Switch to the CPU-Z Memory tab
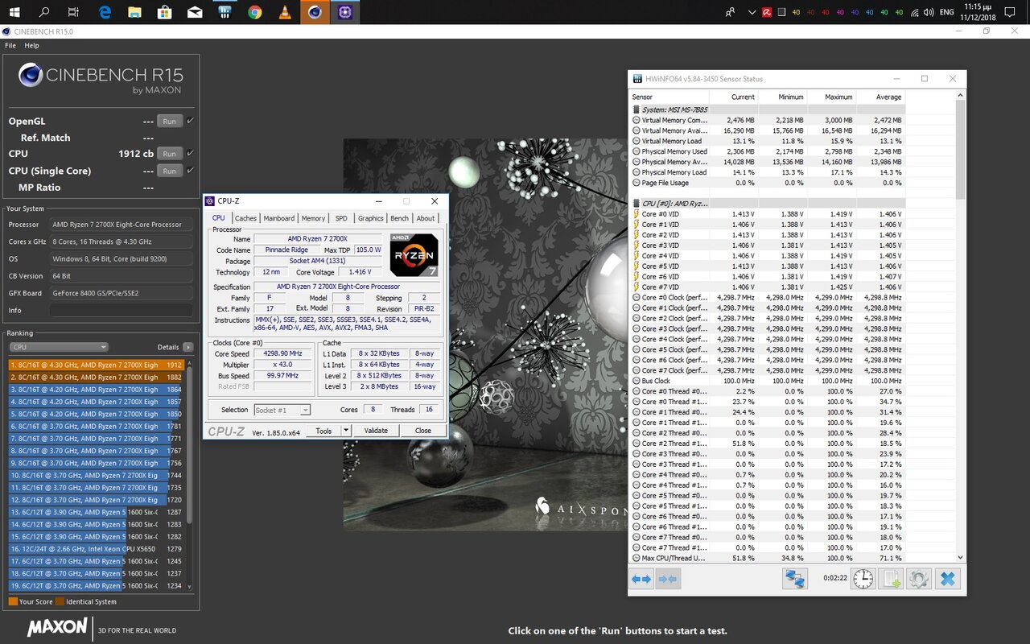This screenshot has width=1030, height=644. pyautogui.click(x=313, y=218)
